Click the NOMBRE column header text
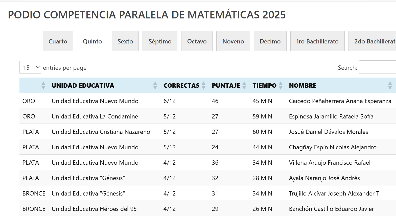396x218 pixels. click(x=302, y=86)
